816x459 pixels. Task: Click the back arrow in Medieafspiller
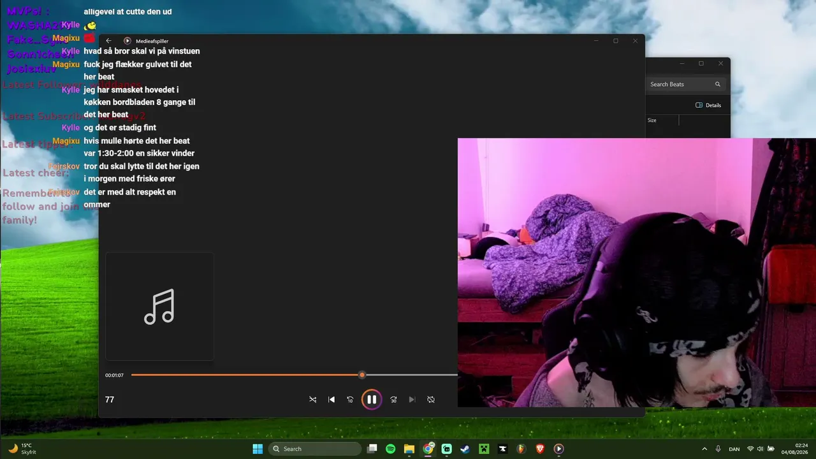tap(108, 41)
